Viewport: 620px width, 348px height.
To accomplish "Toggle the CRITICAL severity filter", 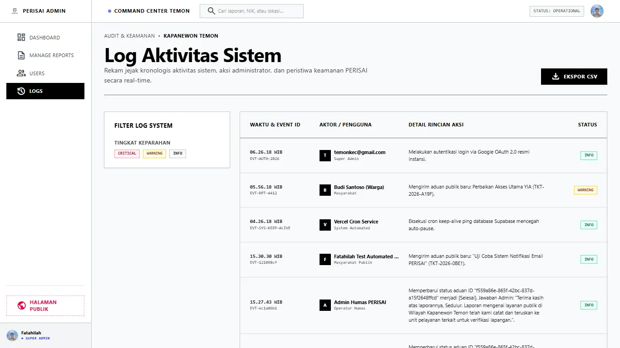I will pyautogui.click(x=127, y=154).
